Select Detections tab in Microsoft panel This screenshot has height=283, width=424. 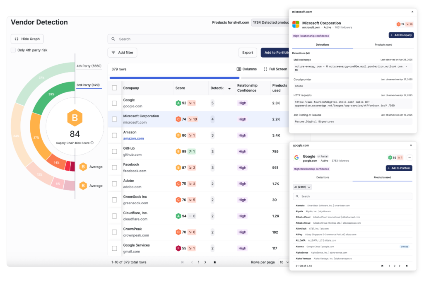[323, 45]
